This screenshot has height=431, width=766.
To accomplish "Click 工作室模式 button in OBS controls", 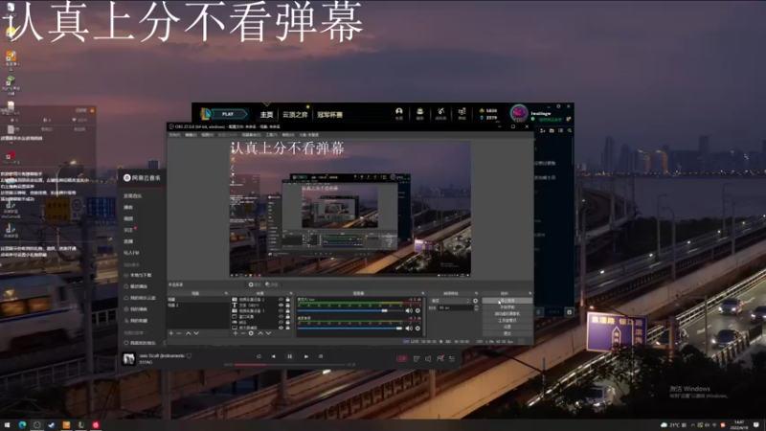I will coord(507,320).
